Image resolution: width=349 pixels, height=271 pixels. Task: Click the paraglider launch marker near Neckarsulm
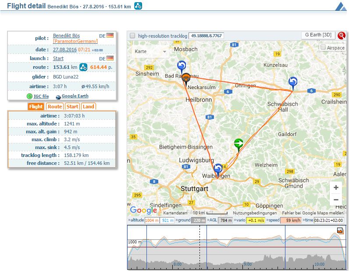[x=186, y=78]
